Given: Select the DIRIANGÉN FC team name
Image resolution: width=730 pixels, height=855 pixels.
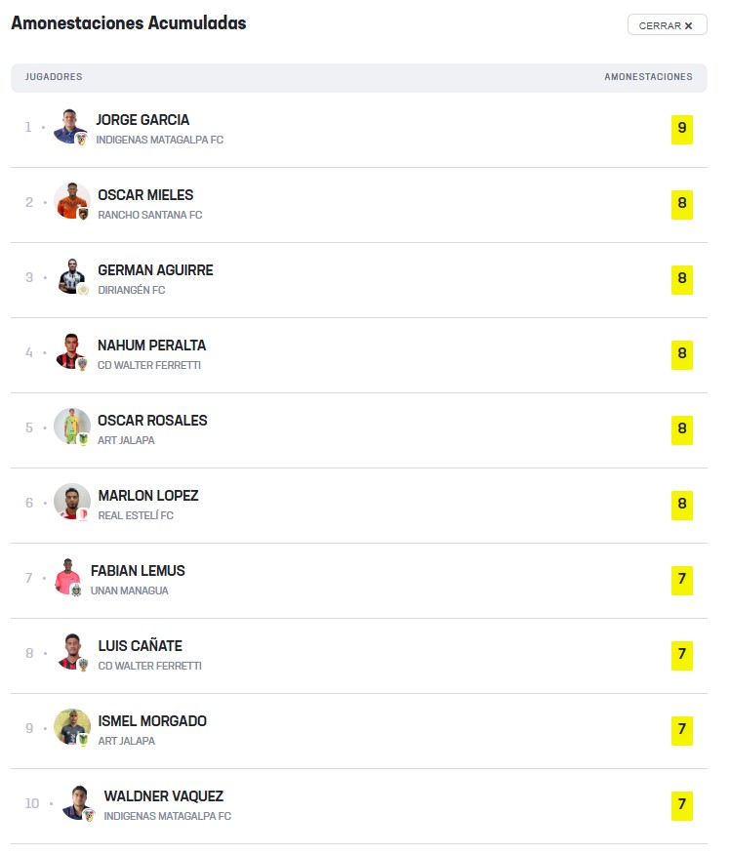Looking at the screenshot, I should 132,291.
